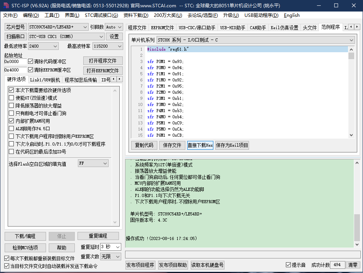The width and height of the screenshot is (363, 273).
Task: Open 重复延时 3 秒 dropdown
Action: (111, 247)
